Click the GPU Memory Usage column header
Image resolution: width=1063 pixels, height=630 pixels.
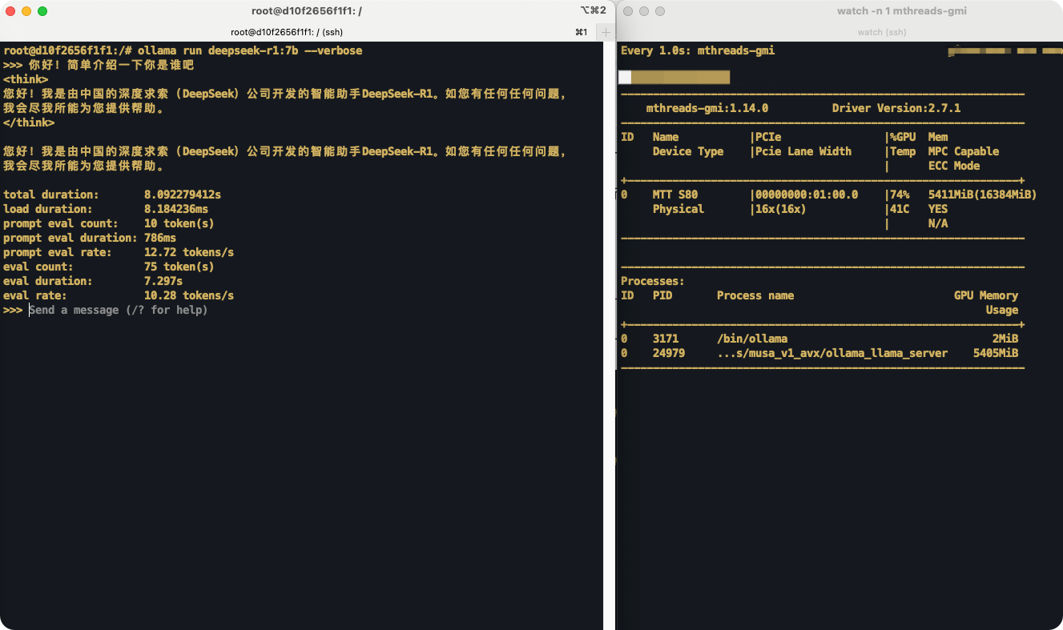click(986, 303)
